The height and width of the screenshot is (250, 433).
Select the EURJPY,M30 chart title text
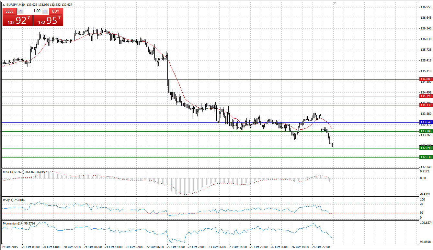[16, 5]
